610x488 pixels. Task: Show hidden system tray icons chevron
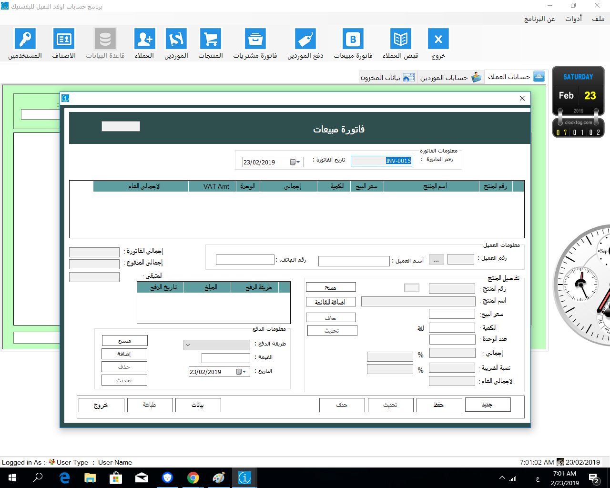(x=502, y=478)
